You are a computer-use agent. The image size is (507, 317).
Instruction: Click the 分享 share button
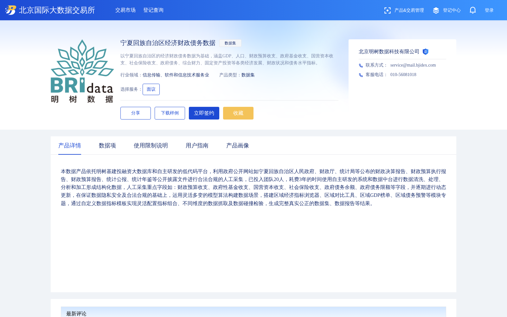click(x=136, y=113)
